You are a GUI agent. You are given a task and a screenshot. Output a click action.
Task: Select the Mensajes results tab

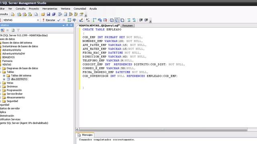85,135
